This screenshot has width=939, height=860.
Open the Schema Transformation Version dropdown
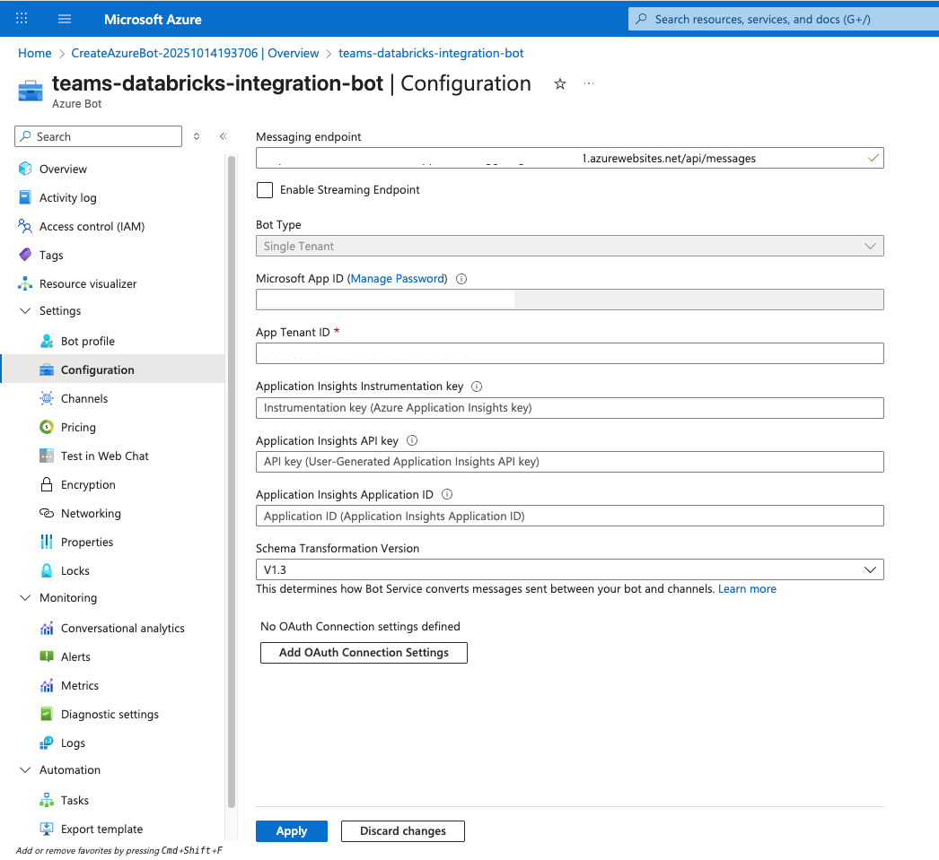tap(869, 569)
